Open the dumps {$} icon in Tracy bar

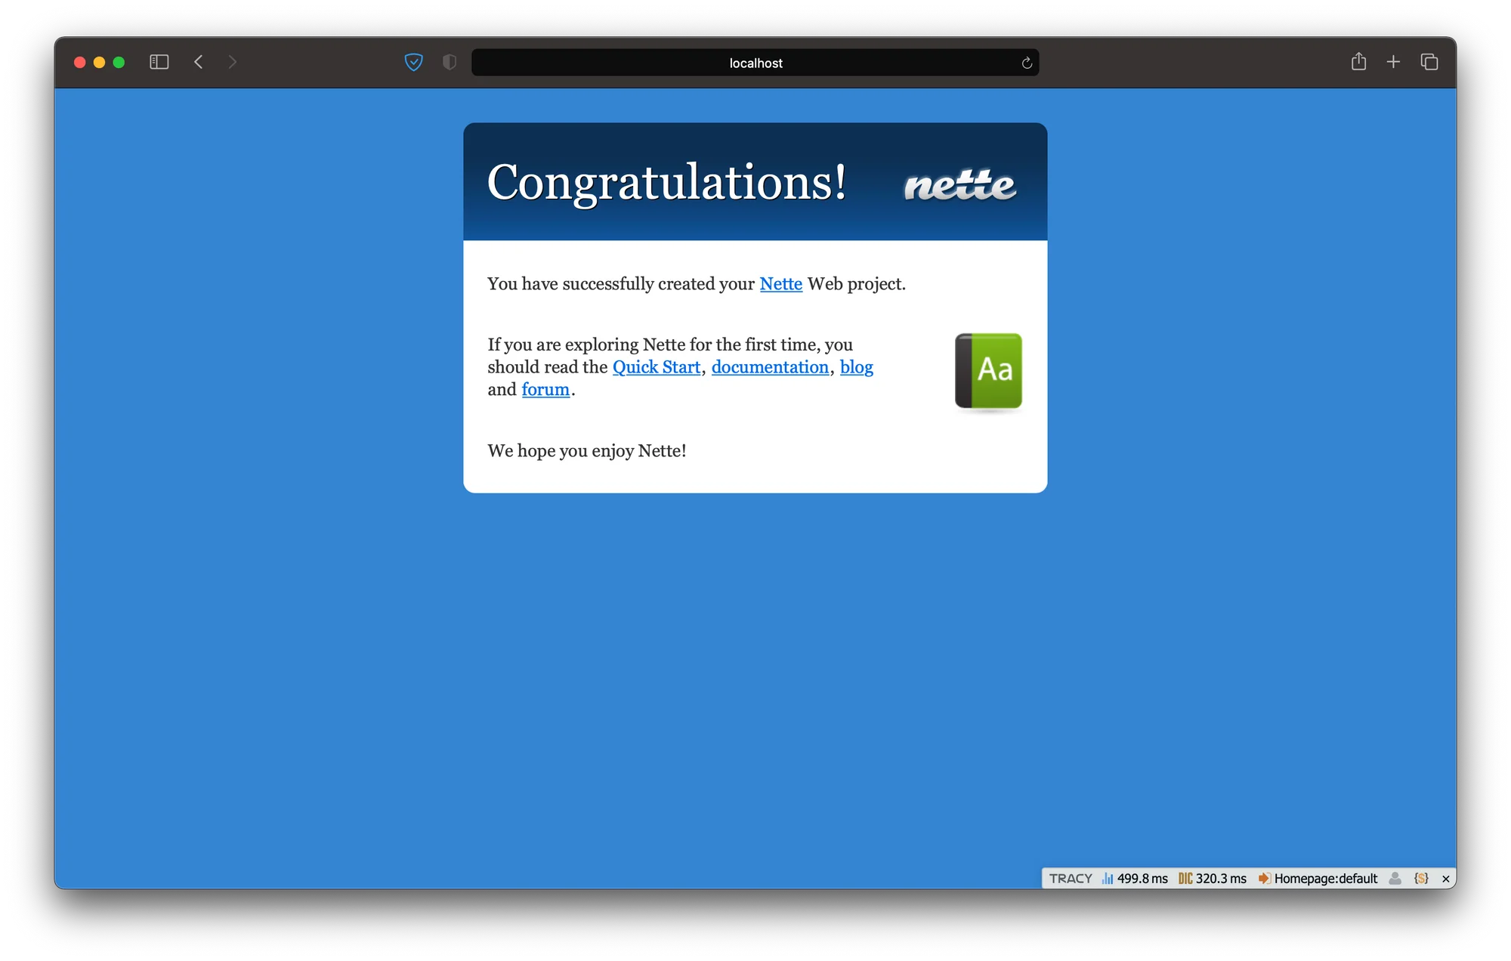1423,879
